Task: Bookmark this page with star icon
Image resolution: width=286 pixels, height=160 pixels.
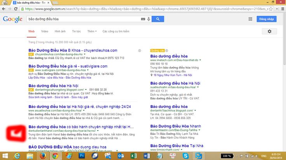Action: point(271,9)
